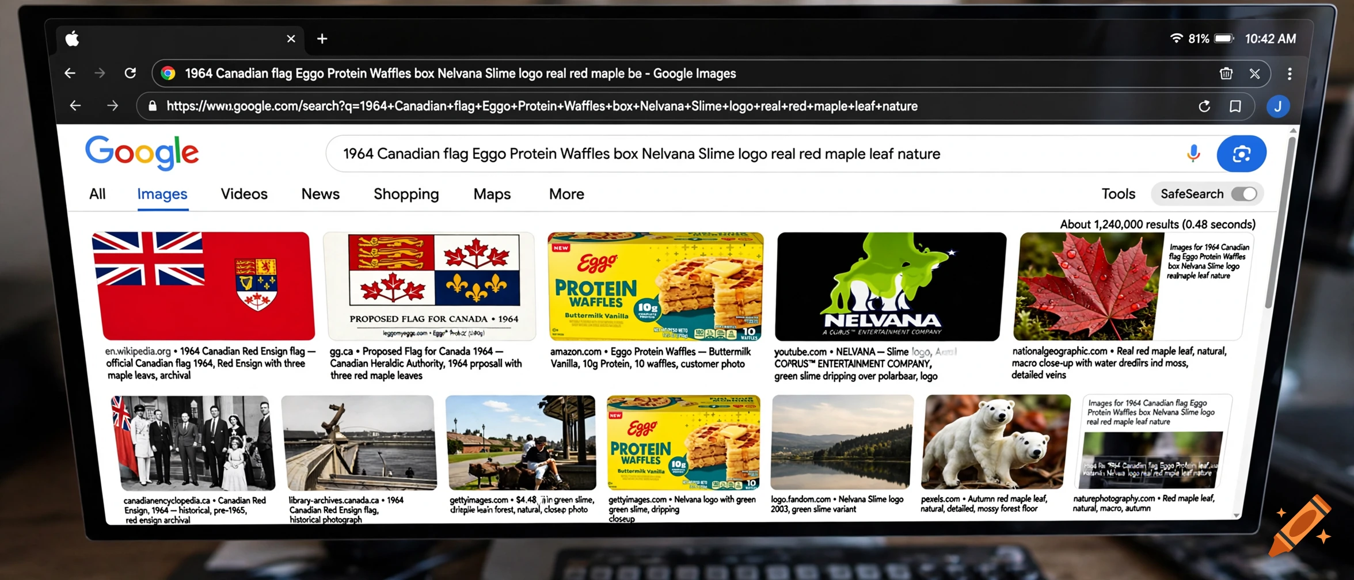Open the Tools options
The width and height of the screenshot is (1354, 580).
(x=1119, y=194)
